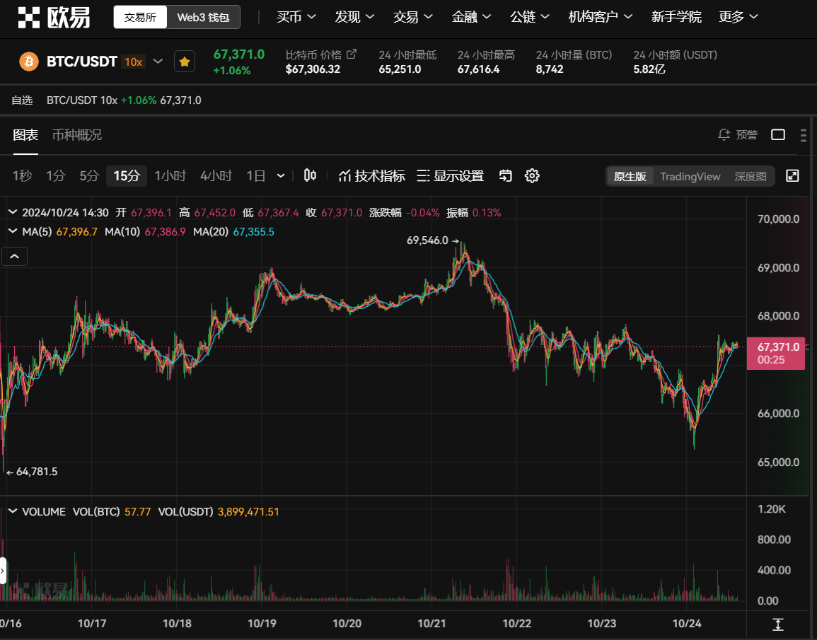Select the 1小时 timeframe
The image size is (817, 640).
point(170,175)
